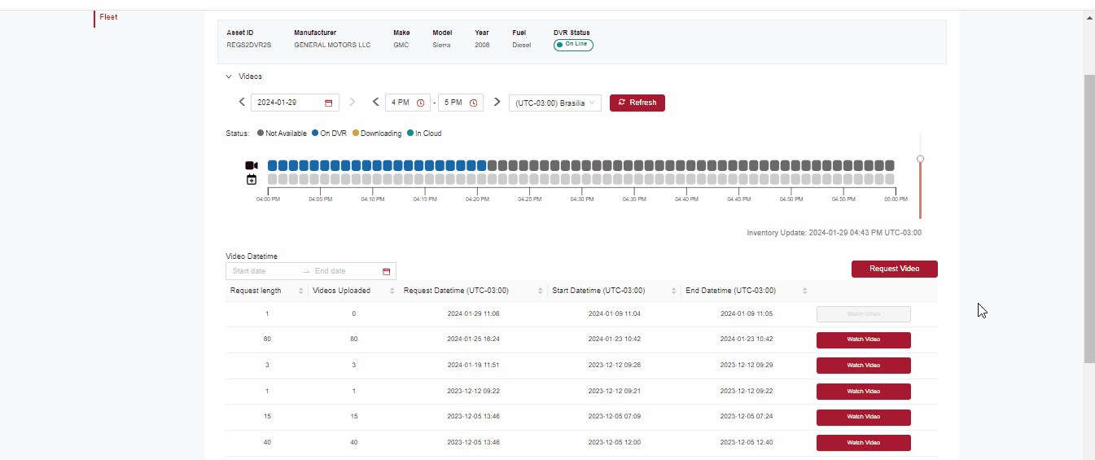Click the Request length column header

tap(256, 291)
